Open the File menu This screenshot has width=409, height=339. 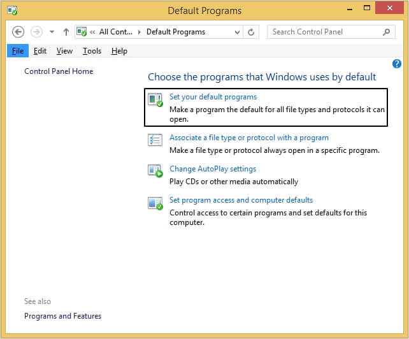[x=18, y=51]
